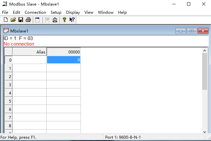Image resolution: width=211 pixels, height=141 pixels.
Task: Print using the printer toolbar icon
Action: [28, 20]
